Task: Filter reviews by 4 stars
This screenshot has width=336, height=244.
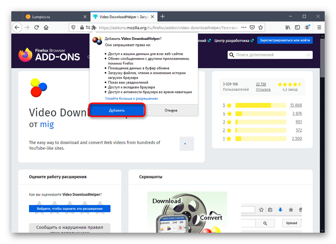Action: pos(227,114)
